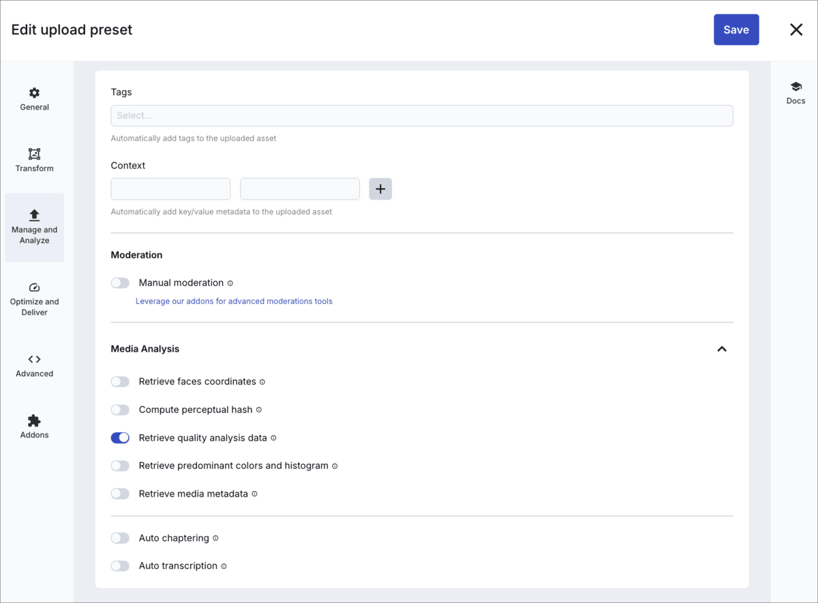Click 'Automatically add tags to the uploaded asset' text
Image resolution: width=818 pixels, height=603 pixels.
click(194, 138)
